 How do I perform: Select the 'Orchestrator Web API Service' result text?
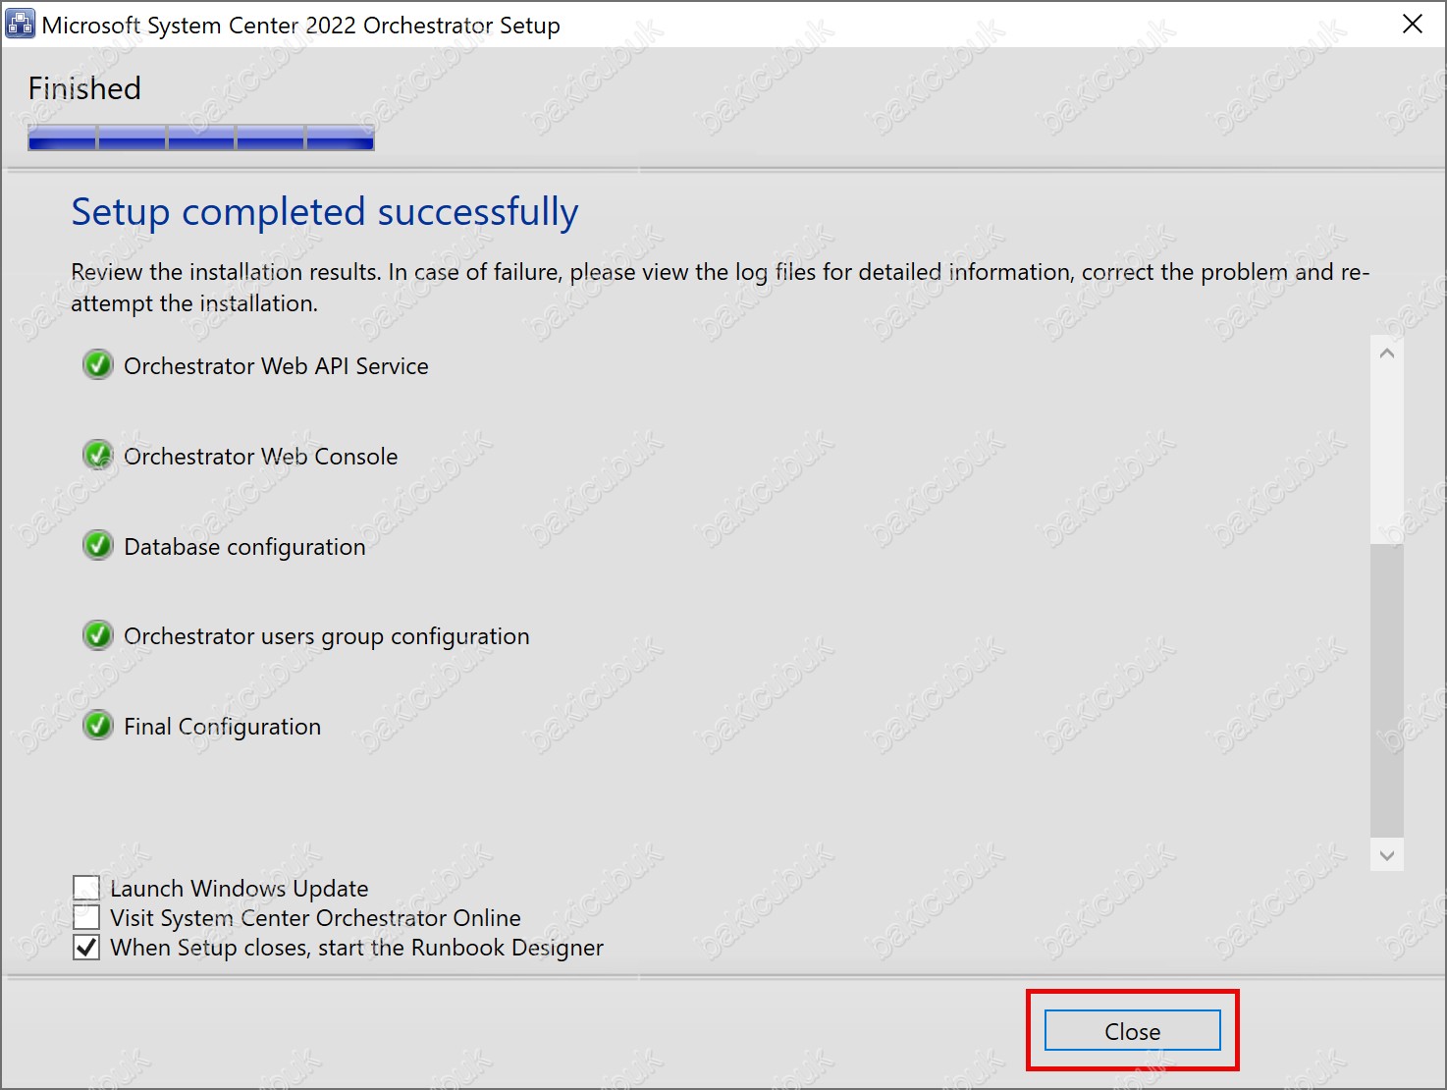tap(276, 365)
